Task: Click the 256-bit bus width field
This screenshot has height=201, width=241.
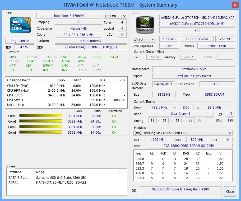Action: click(x=225, y=39)
